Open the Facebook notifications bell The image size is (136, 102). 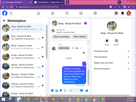[123, 13]
